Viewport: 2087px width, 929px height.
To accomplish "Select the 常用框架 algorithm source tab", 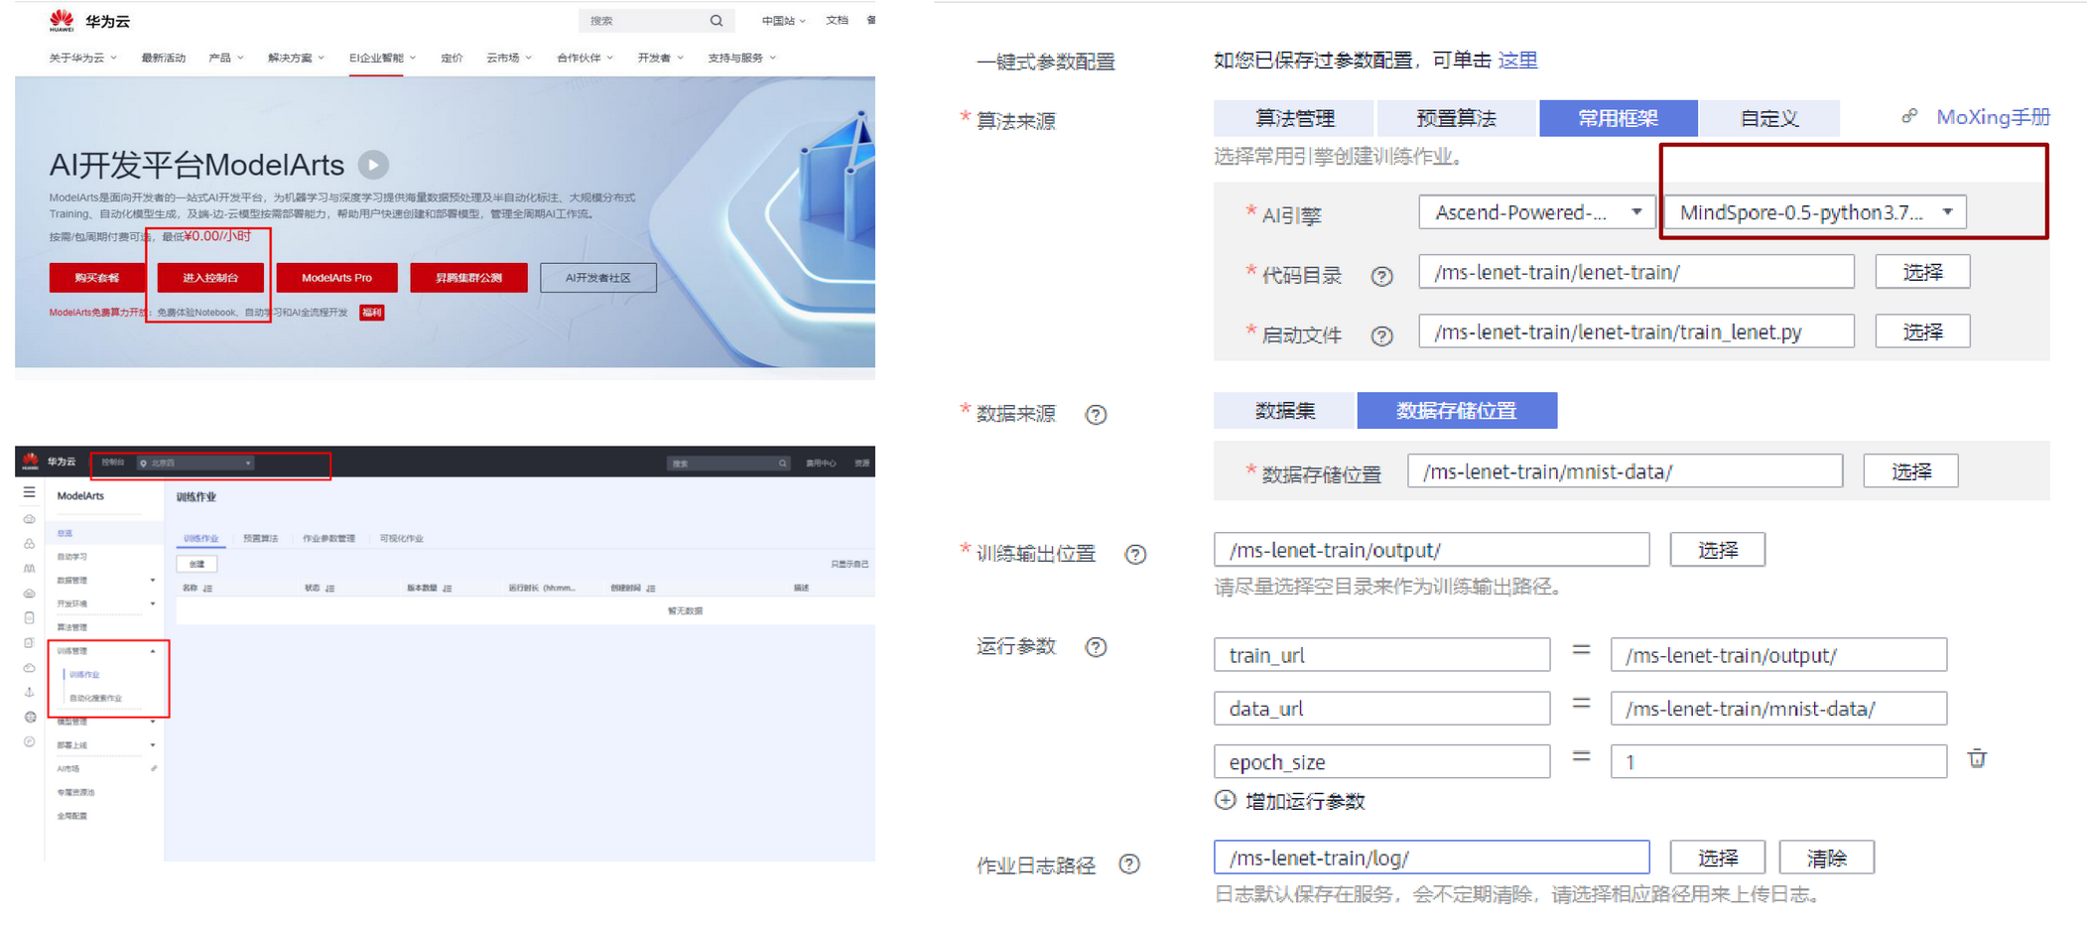I will (x=1618, y=118).
